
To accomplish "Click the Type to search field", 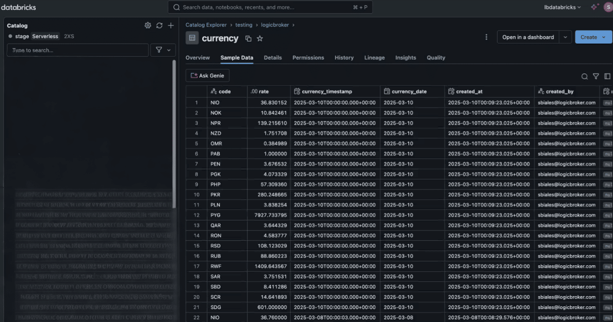I will click(x=77, y=50).
